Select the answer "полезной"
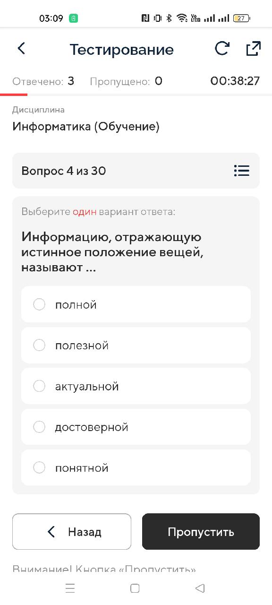 coord(136,345)
